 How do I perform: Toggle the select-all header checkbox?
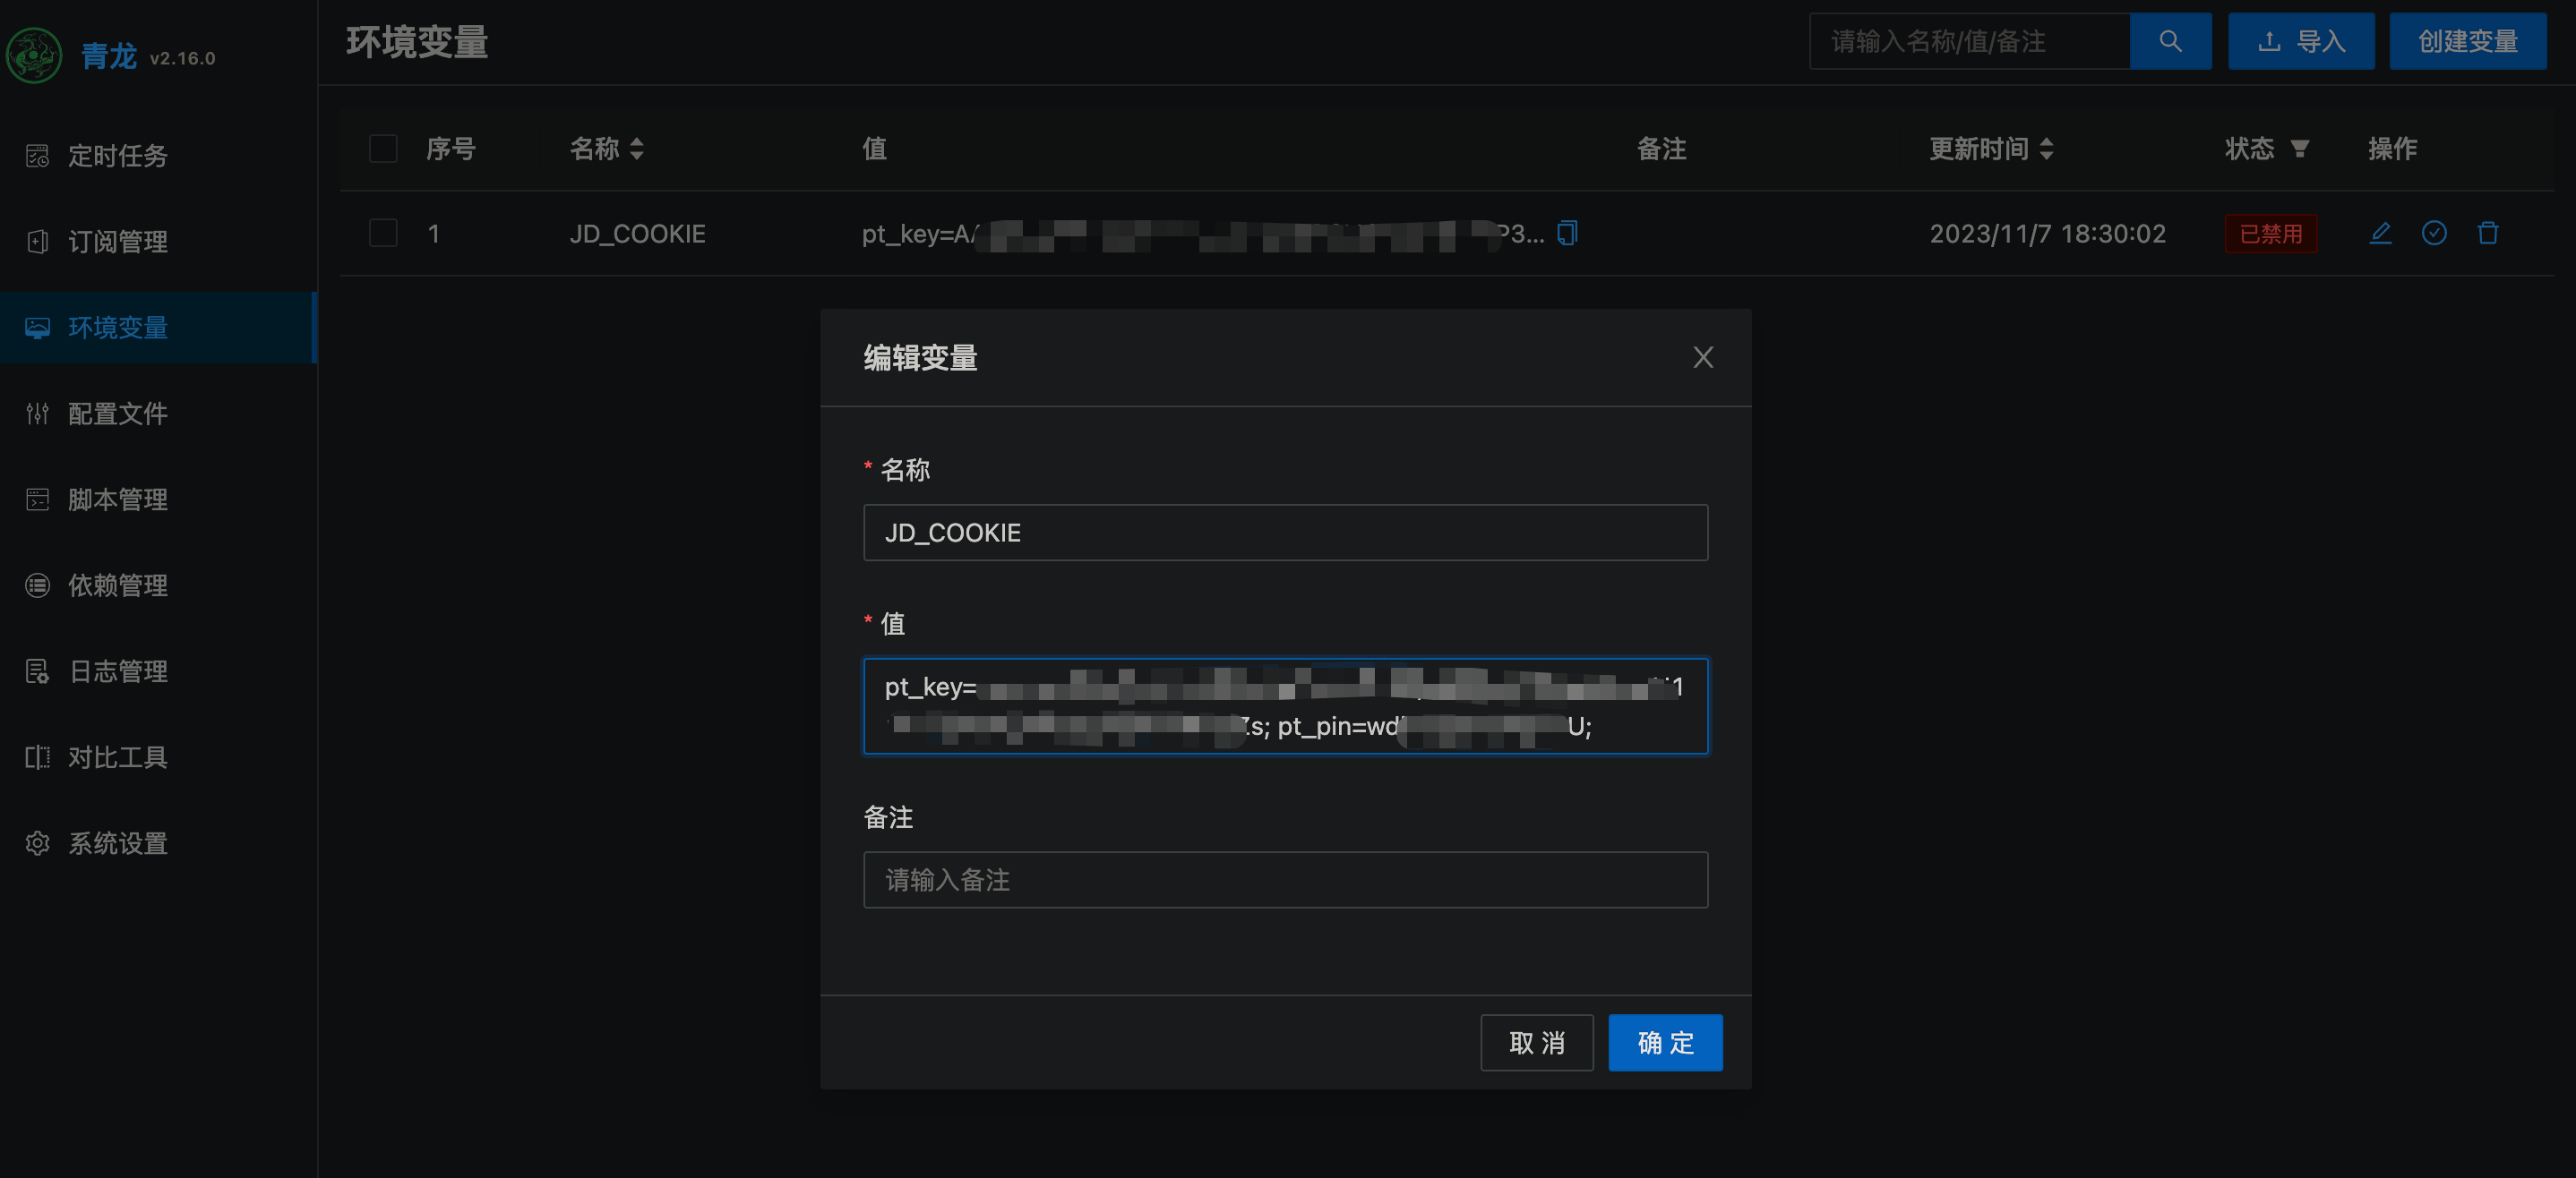coord(383,149)
